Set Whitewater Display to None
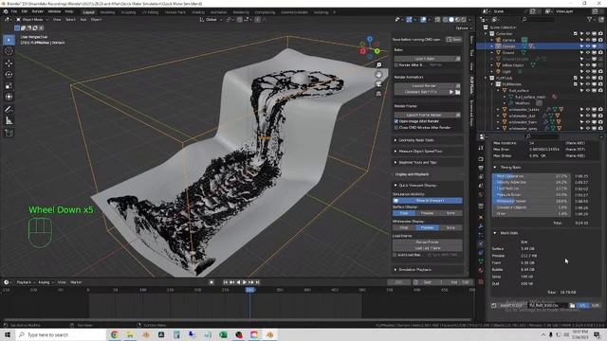 click(x=451, y=227)
